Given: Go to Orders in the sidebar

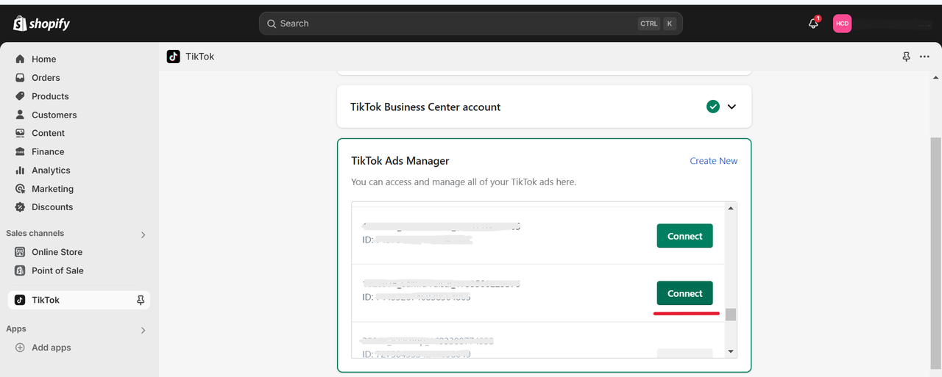Looking at the screenshot, I should (46, 78).
